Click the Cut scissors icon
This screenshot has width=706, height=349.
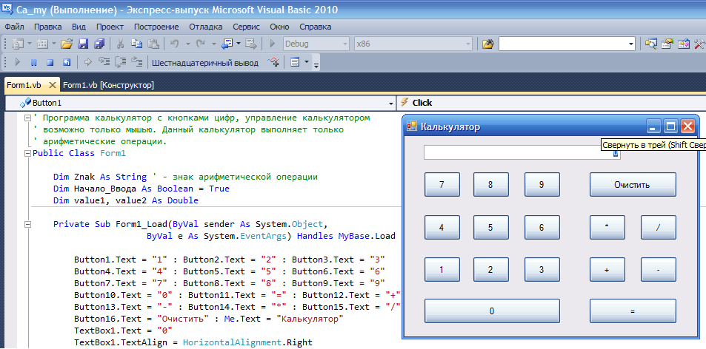point(120,44)
